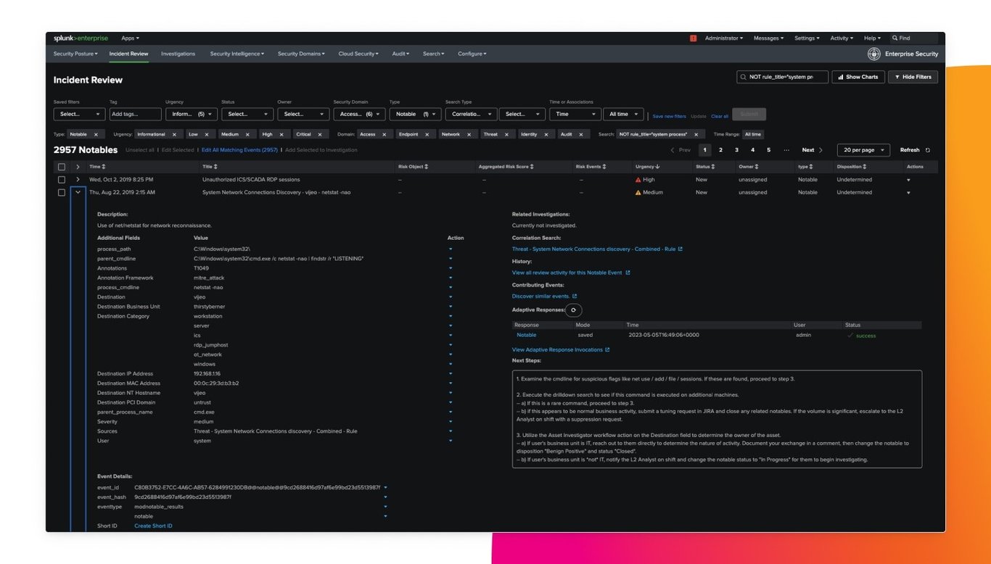Sort notables by the Urgency column arrows

click(656, 166)
